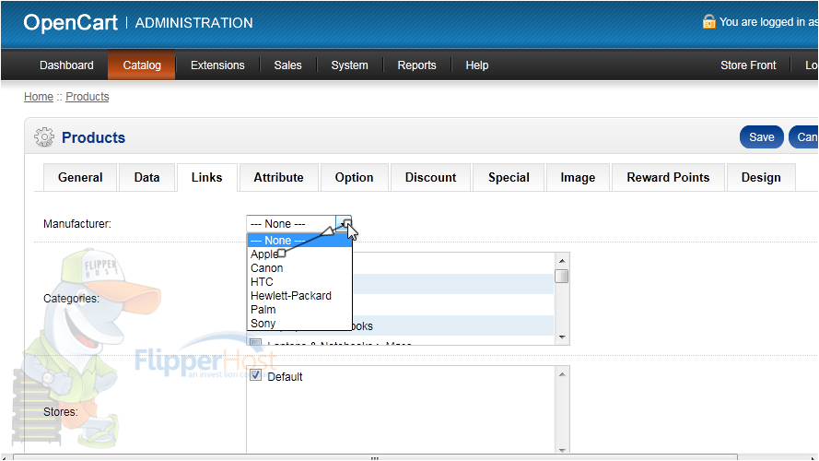Viewport: 819px width, 461px height.
Task: Choose Canon from manufacturer list
Action: [299, 268]
